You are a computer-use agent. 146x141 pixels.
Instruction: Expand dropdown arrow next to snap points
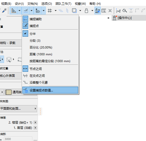pyautogui.click(x=32, y=11)
